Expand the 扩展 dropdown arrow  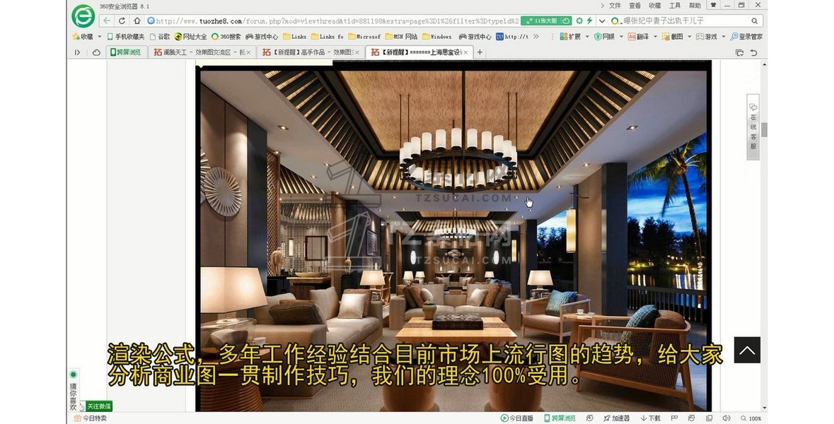(x=587, y=37)
